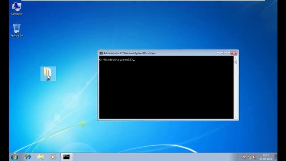Open the volume speaker tray icon
Image resolution: width=286 pixels, height=161 pixels.
(x=254, y=157)
